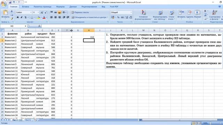
Task: Click the insert function fx button
Action: coord(39,26)
